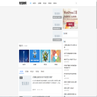Image resolution: width=97 pixels, height=97 pixels.
Task: Open the blue skyscraper category thumbnail
Action: (24, 56)
